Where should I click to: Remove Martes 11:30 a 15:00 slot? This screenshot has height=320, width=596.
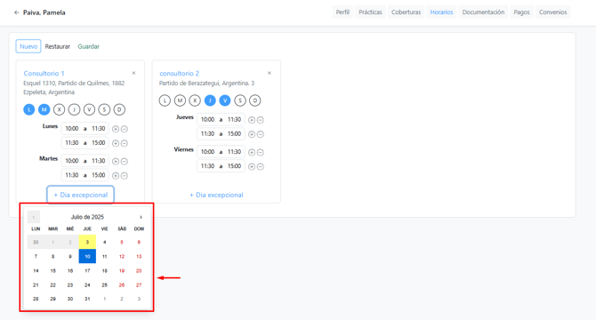[125, 176]
